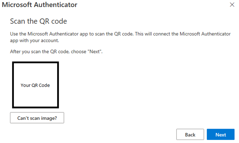The width and height of the screenshot is (239, 143).
Task: Click the "After you scan the QR code" line
Action: 56,51
